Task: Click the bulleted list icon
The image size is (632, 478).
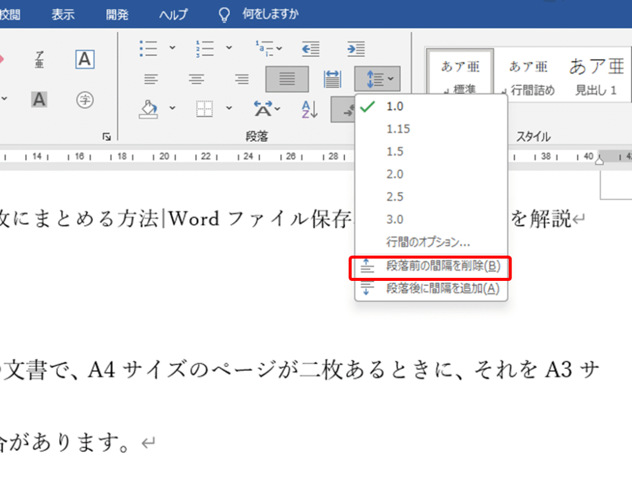Action: click(149, 47)
